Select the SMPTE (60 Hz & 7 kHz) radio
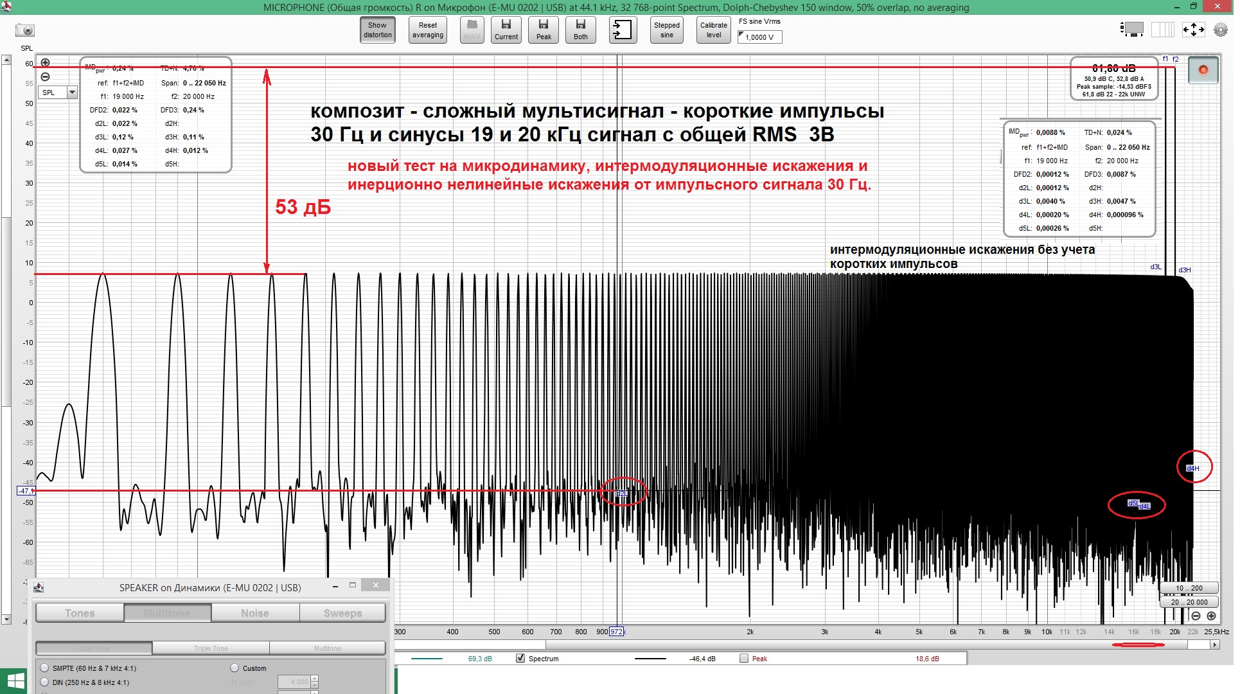 coord(44,668)
